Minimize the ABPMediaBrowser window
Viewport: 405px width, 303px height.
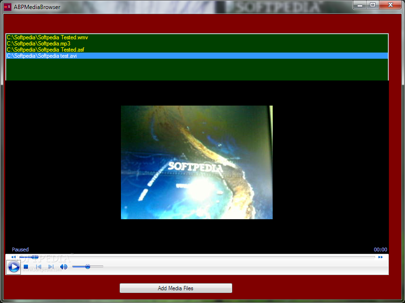pos(360,5)
